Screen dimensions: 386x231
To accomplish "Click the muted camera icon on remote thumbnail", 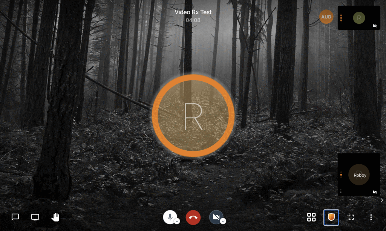I will click(x=374, y=25).
